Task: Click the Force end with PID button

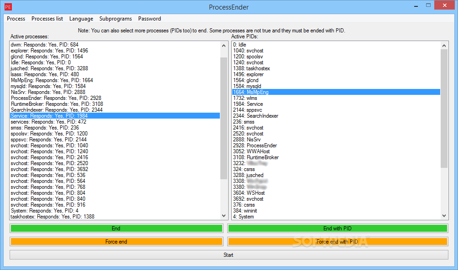Action: coord(338,242)
